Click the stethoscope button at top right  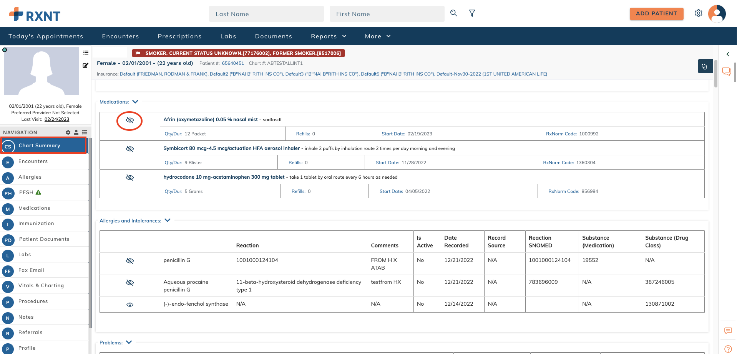click(705, 66)
